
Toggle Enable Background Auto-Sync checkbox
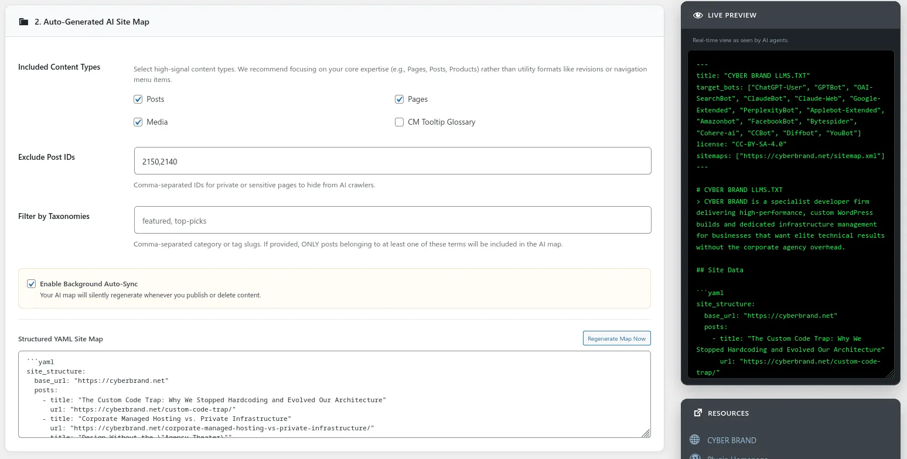32,284
